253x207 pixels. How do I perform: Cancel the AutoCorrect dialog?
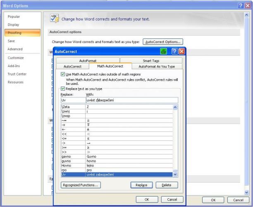(x=172, y=200)
